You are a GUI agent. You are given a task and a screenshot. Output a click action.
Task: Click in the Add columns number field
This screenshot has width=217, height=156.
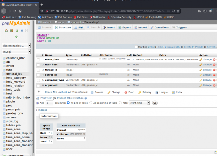tap(49, 103)
